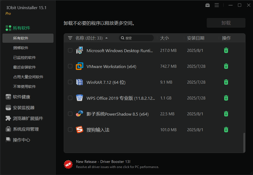Viewport: 253px width, 175px height.
Task: Open the Driver Booster 13 release link
Action: (x=103, y=162)
